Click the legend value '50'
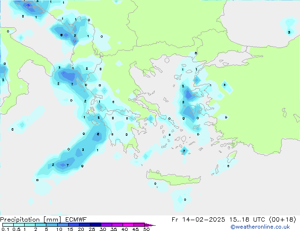Screen dimensions: 300x231 146,229
